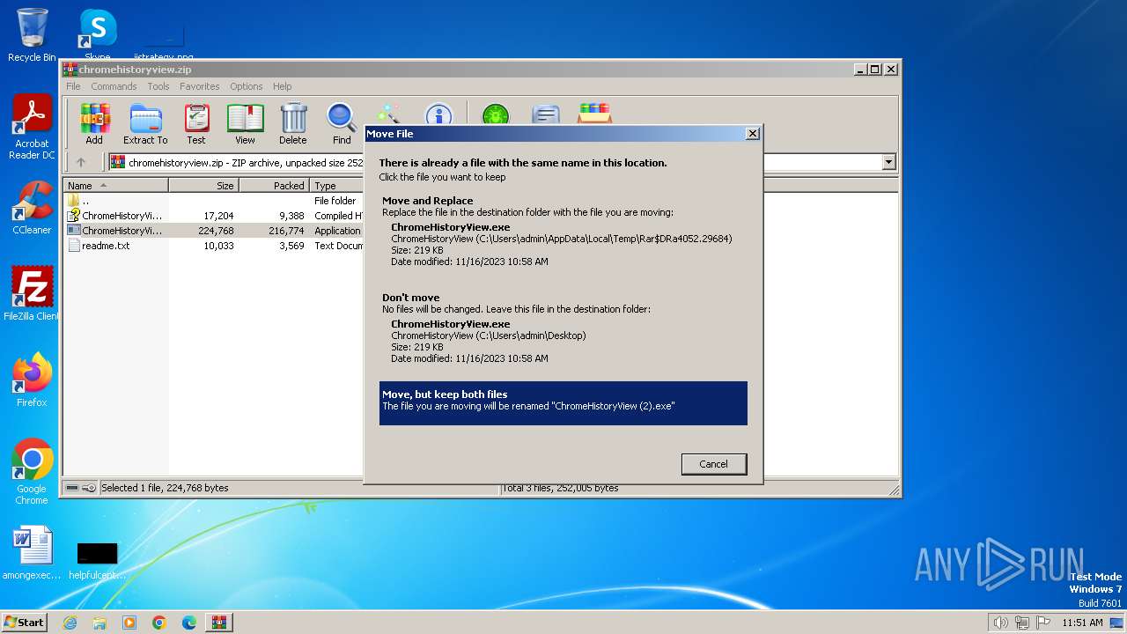Select the ChromeHistoryView compiled HTML help file
The width and height of the screenshot is (1127, 634).
click(x=214, y=216)
